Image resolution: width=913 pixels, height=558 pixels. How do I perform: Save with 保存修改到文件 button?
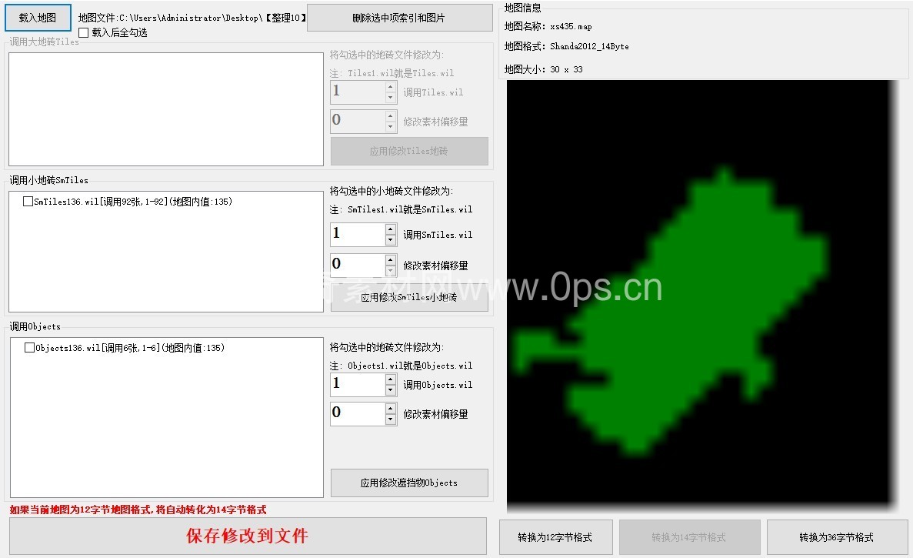[248, 536]
